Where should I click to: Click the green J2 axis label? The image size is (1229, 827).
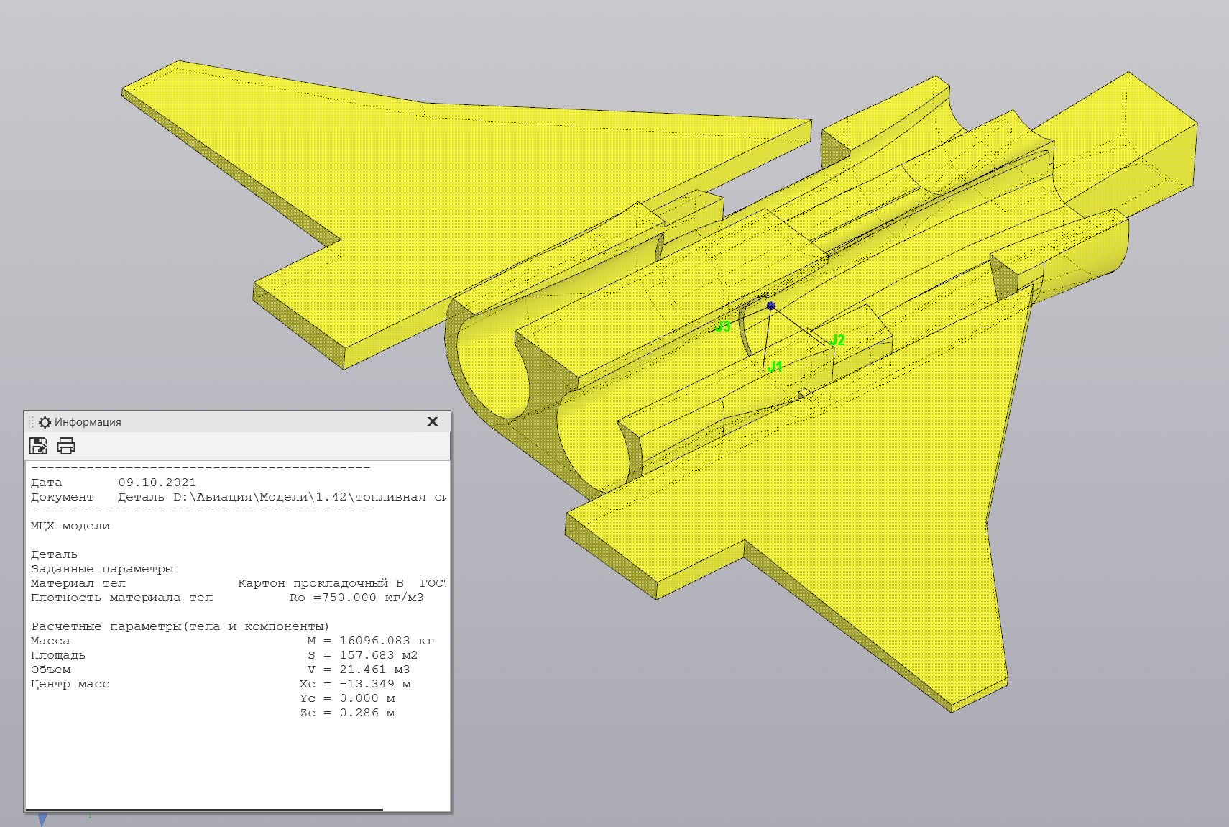837,340
